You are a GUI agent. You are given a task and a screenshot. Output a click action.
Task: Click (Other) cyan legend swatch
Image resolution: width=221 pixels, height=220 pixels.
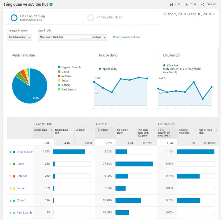(x=59, y=85)
